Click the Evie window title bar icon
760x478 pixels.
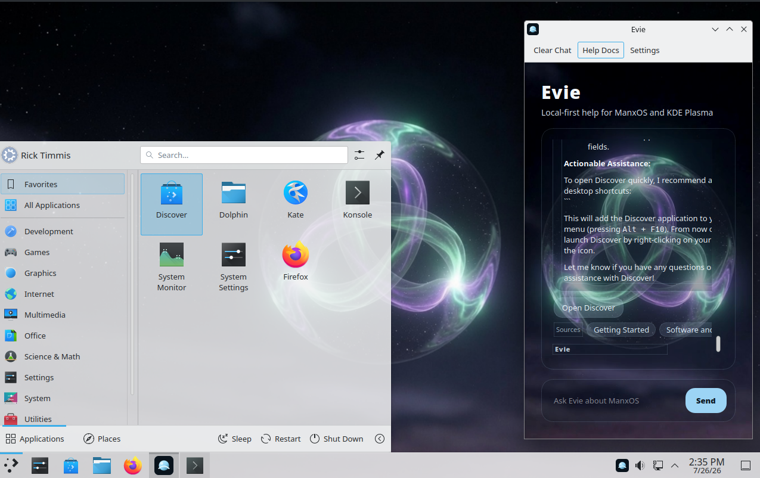tap(533, 29)
